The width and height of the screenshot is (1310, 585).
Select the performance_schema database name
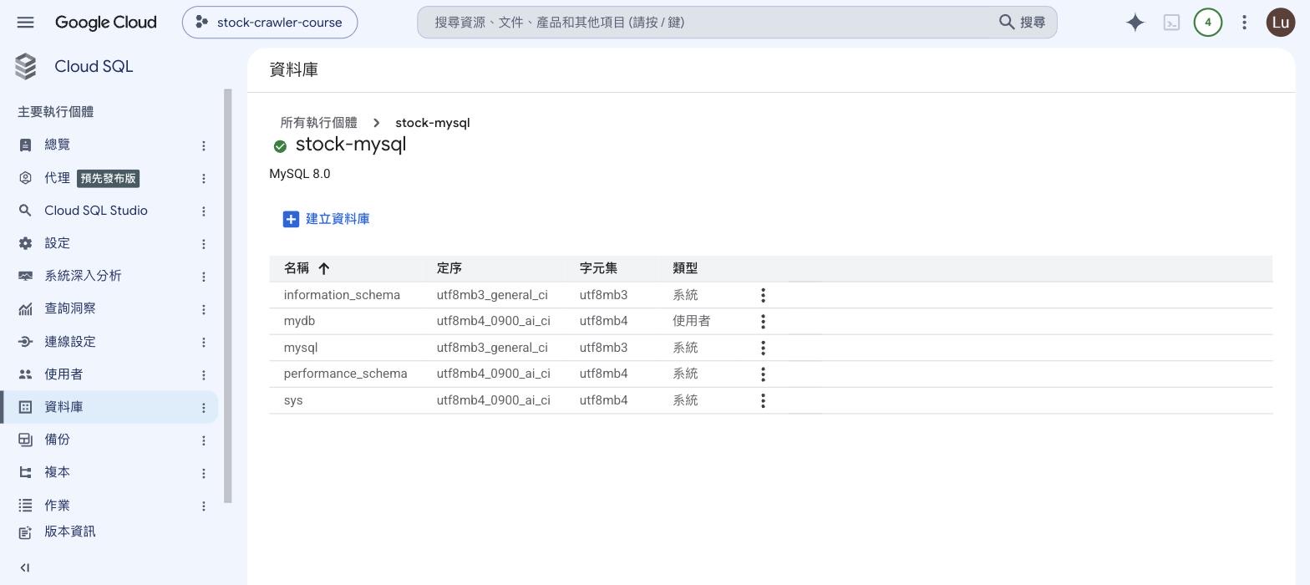345,374
